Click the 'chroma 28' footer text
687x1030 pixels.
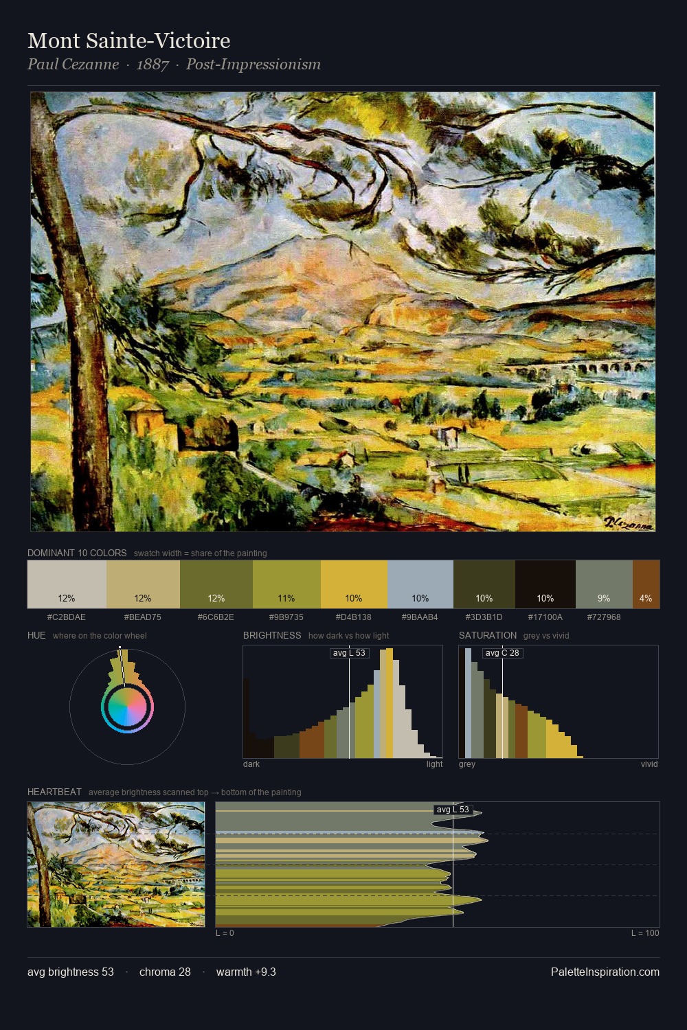point(165,972)
